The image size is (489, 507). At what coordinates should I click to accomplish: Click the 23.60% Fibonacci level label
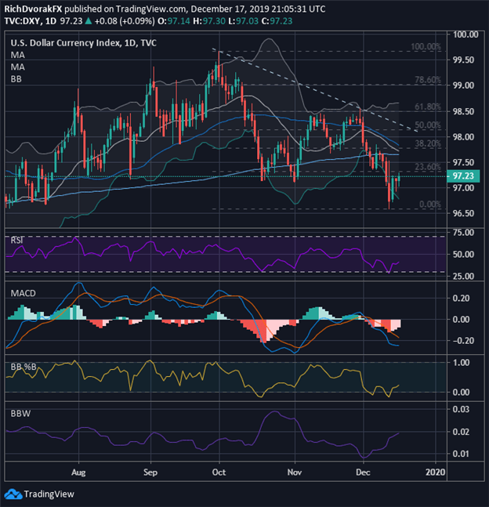click(428, 167)
